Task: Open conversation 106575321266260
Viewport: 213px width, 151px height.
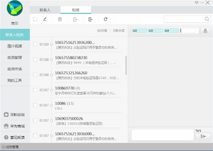Action: tap(88, 75)
